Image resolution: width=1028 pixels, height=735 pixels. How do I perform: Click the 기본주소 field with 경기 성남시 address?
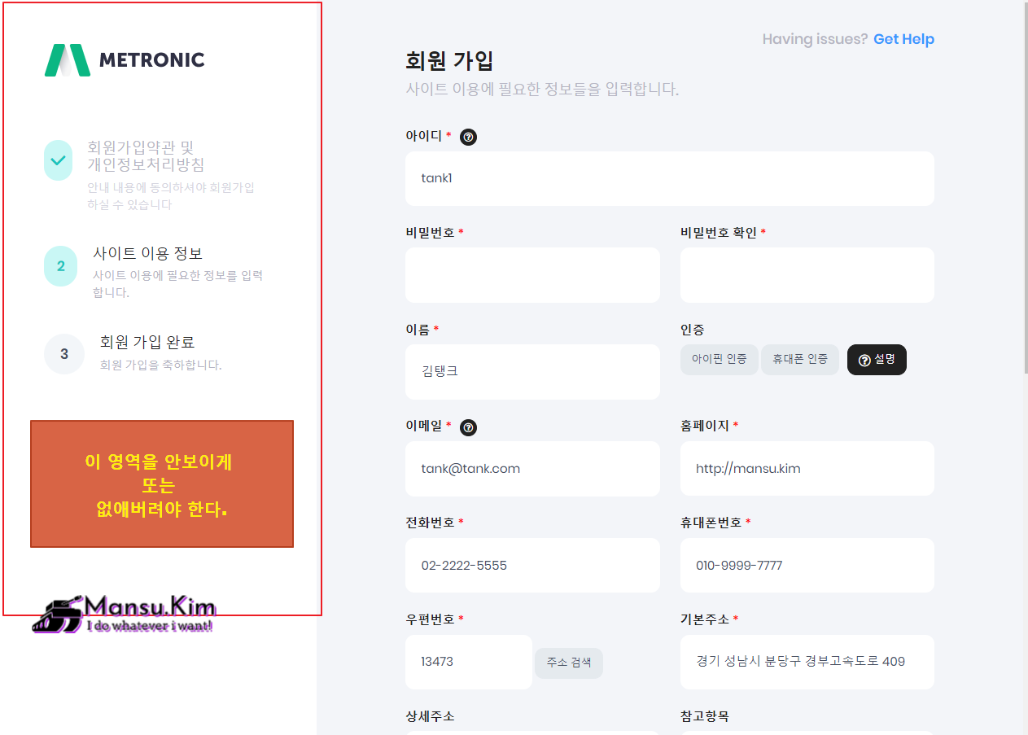(807, 662)
